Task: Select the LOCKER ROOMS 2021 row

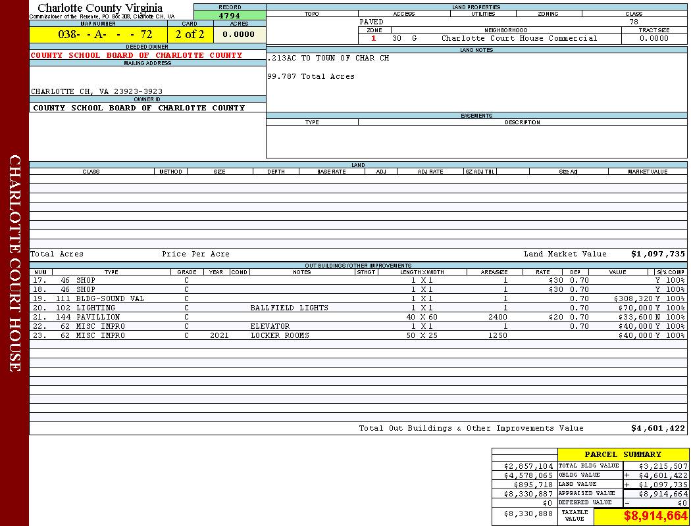Action: 280,335
